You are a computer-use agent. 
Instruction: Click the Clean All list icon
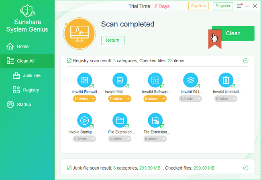[x=10, y=61]
